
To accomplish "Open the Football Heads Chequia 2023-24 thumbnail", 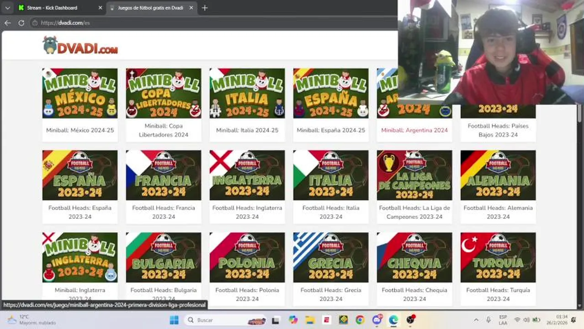I will pyautogui.click(x=414, y=257).
